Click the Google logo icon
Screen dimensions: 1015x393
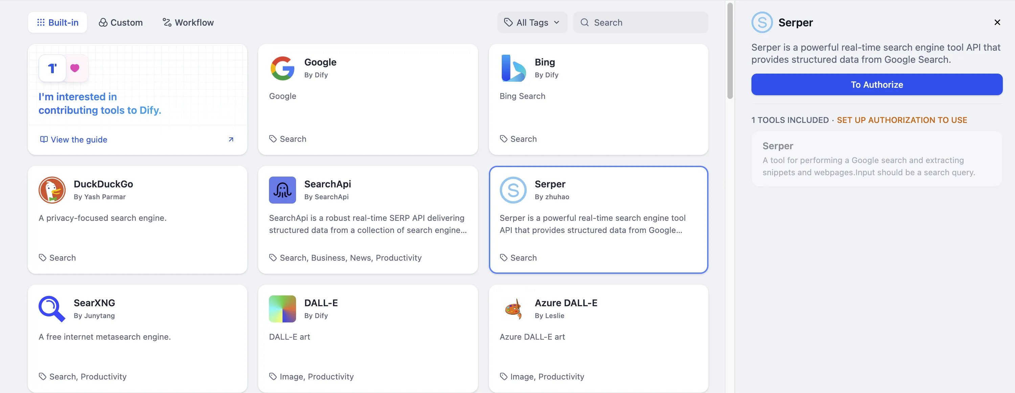click(282, 69)
